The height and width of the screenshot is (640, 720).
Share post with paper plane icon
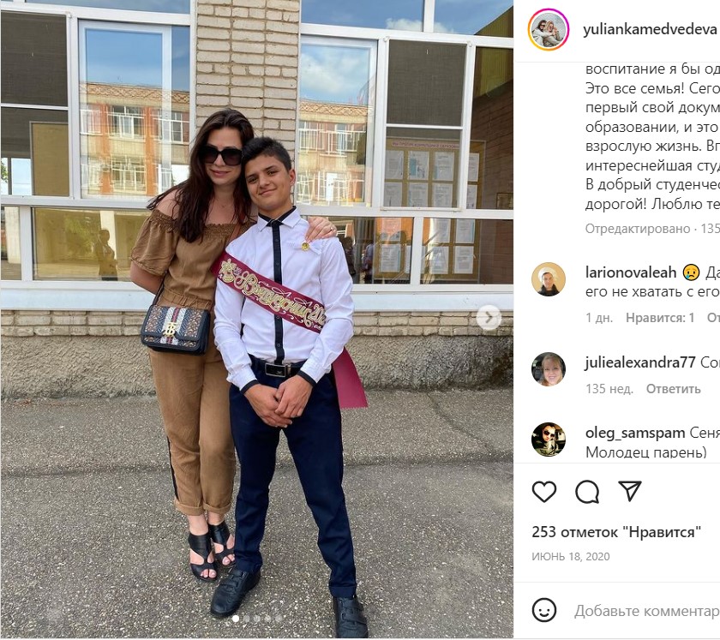pos(629,491)
